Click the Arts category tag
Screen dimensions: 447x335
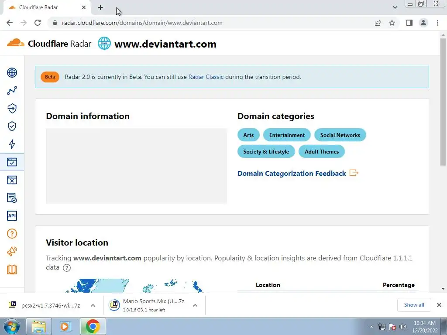248,135
